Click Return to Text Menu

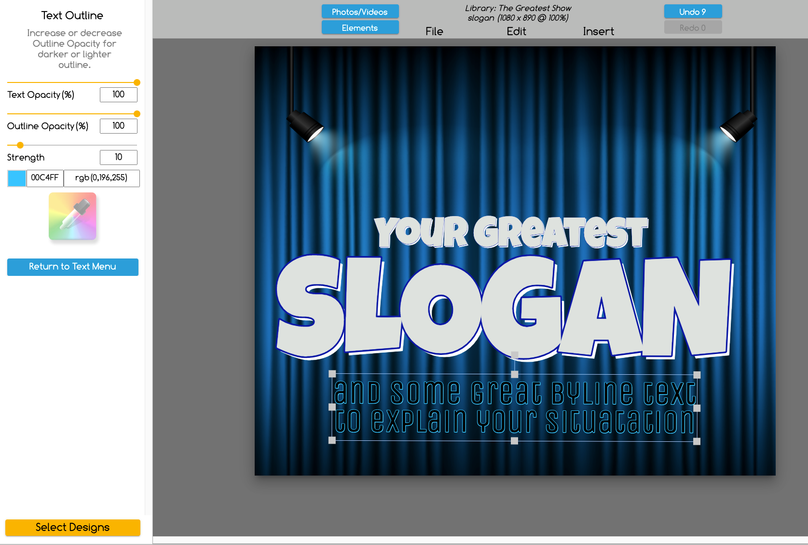click(x=72, y=267)
